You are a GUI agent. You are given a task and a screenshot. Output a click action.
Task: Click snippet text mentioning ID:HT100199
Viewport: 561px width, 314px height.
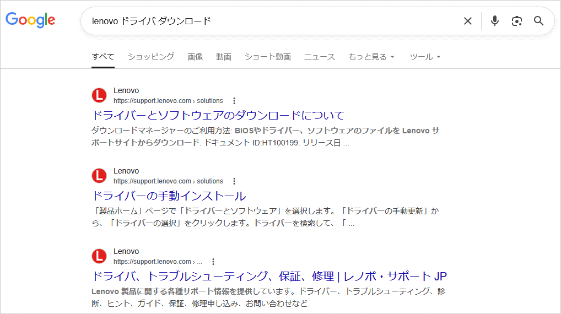pos(266,137)
